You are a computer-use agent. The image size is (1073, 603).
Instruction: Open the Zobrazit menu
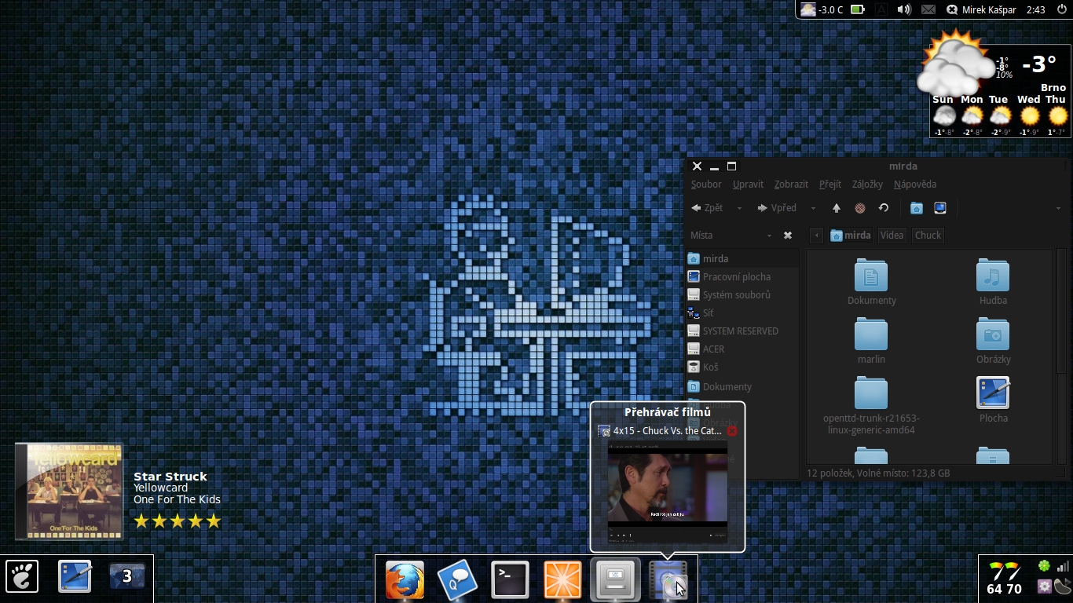[791, 185]
